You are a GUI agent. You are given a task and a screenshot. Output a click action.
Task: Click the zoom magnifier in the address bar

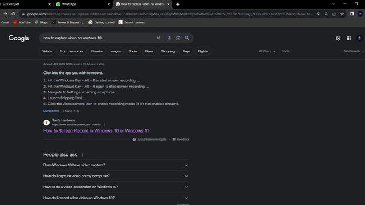coord(326,14)
